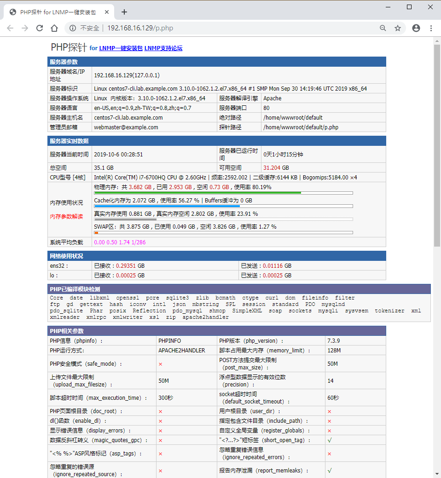Open the browser home page

[54, 28]
